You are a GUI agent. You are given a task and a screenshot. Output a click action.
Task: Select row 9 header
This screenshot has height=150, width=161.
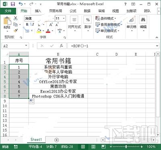pyautogui.click(x=5, y=101)
